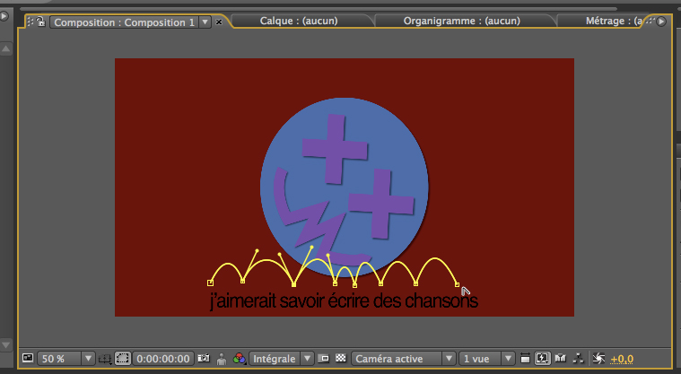Image resolution: width=681 pixels, height=374 pixels.
Task: Open grid and guide options icon
Action: tap(105, 359)
